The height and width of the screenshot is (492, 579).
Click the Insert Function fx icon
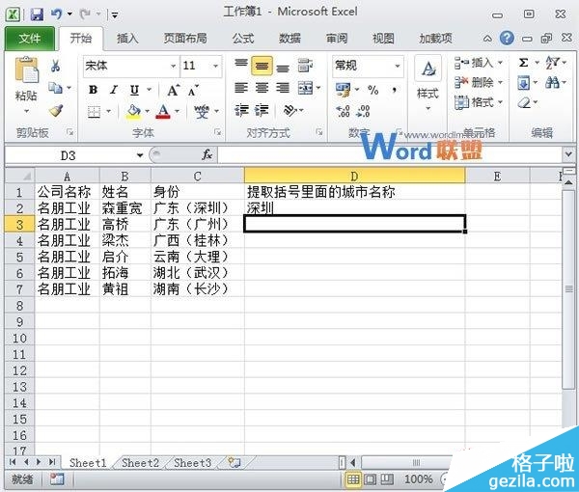tap(207, 154)
